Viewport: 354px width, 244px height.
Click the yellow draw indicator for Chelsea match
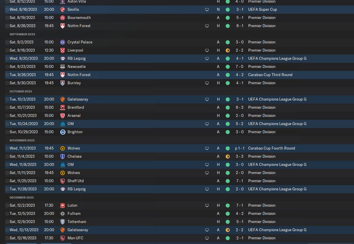pos(228,157)
